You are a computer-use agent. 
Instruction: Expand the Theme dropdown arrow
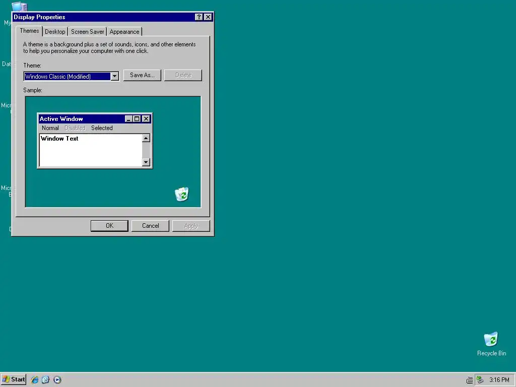[x=114, y=77]
